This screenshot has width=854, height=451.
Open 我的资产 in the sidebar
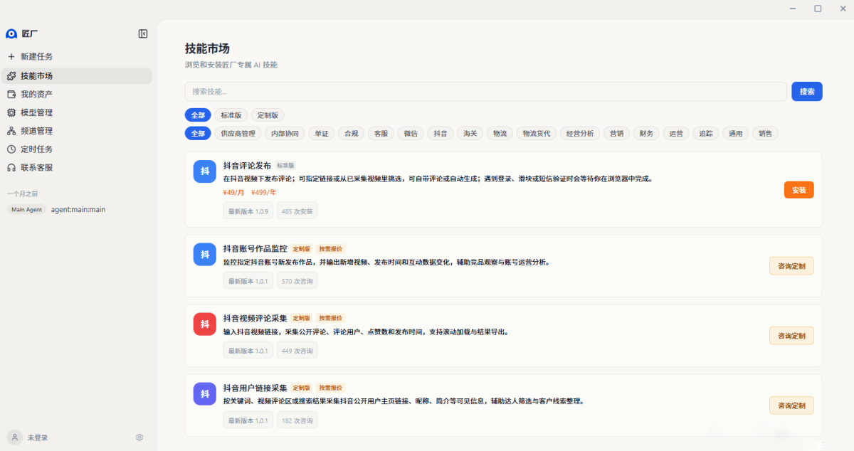coord(76,94)
